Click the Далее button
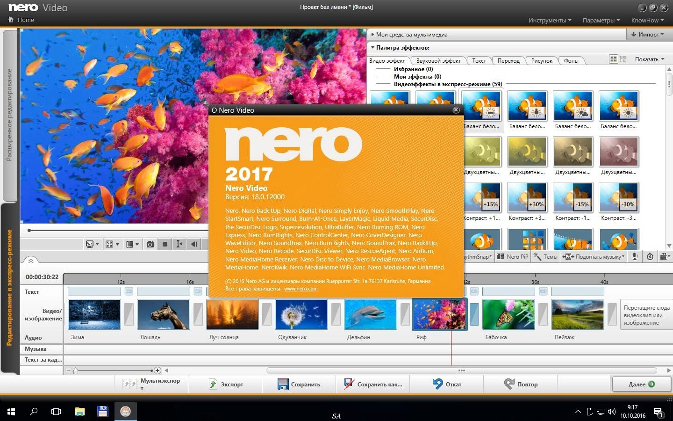This screenshot has height=421, width=673. point(641,384)
